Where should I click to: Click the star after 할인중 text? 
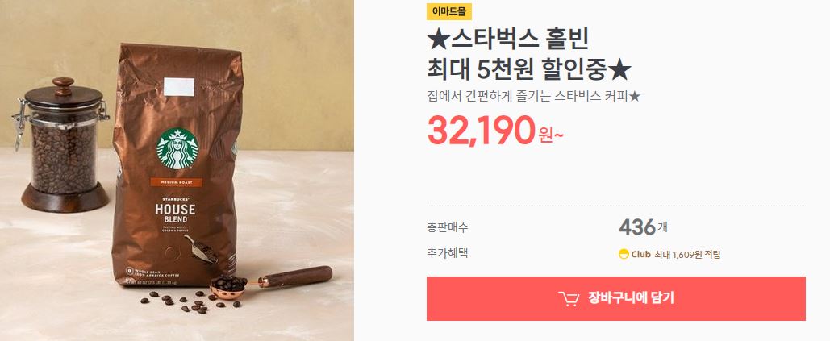pos(620,69)
